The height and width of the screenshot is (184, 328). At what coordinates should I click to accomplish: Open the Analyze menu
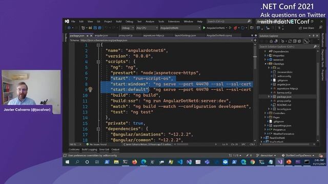(150, 21)
